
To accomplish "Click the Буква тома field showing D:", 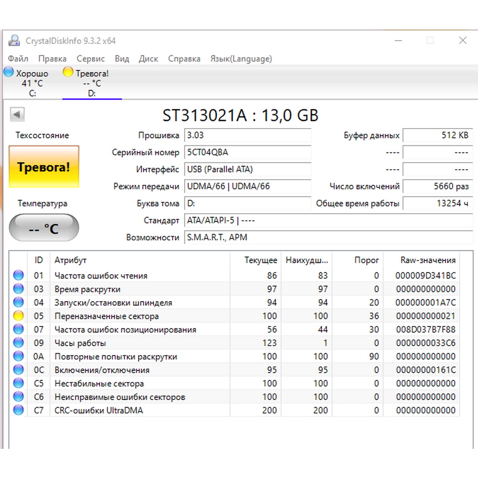I will [x=248, y=203].
